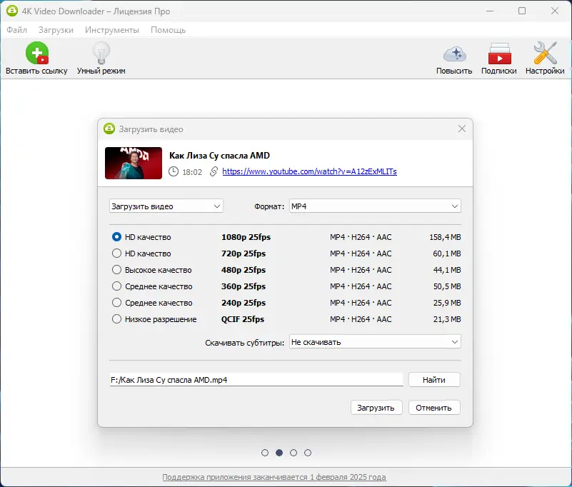
Task: Click the link chain icon beside the URL
Action: (x=214, y=171)
